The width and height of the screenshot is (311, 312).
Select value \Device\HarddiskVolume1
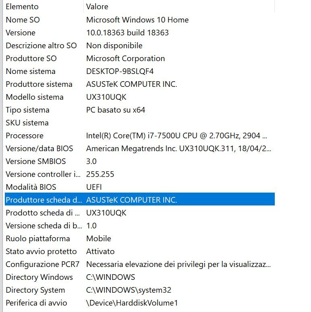pos(132,303)
